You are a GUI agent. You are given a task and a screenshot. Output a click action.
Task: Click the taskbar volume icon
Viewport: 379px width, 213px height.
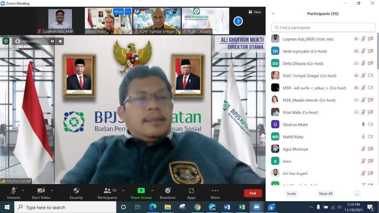point(340,207)
